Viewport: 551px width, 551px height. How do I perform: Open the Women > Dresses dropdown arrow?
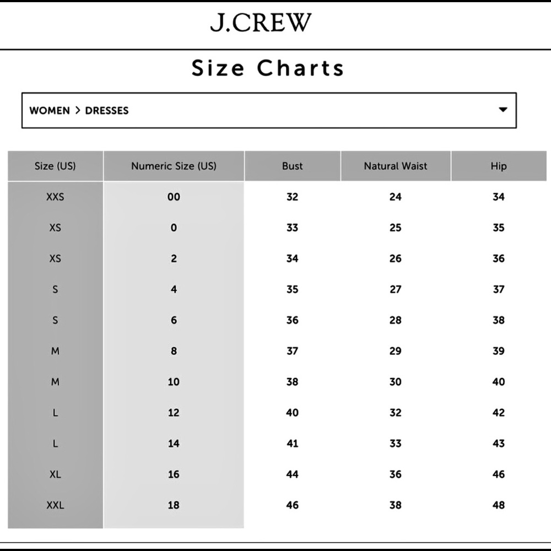(503, 110)
